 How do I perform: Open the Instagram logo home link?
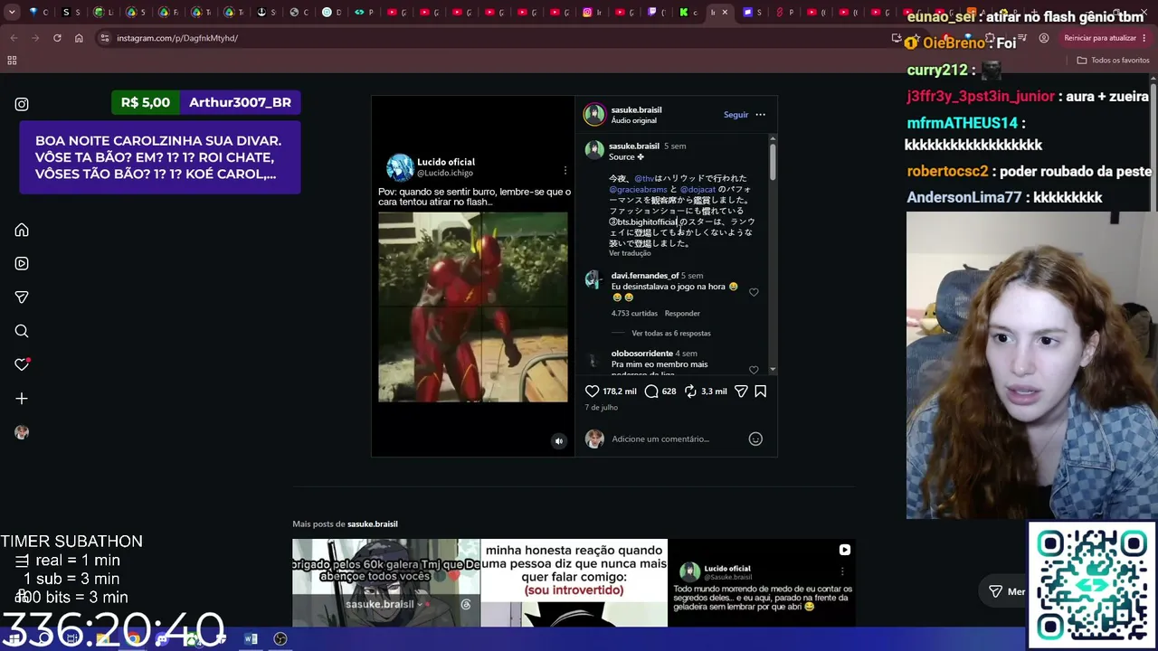(x=22, y=104)
